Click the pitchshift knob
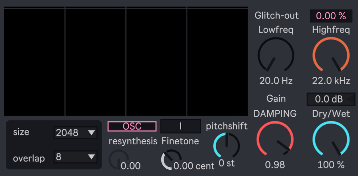Screen dimensions: 358x176 pos(226,145)
